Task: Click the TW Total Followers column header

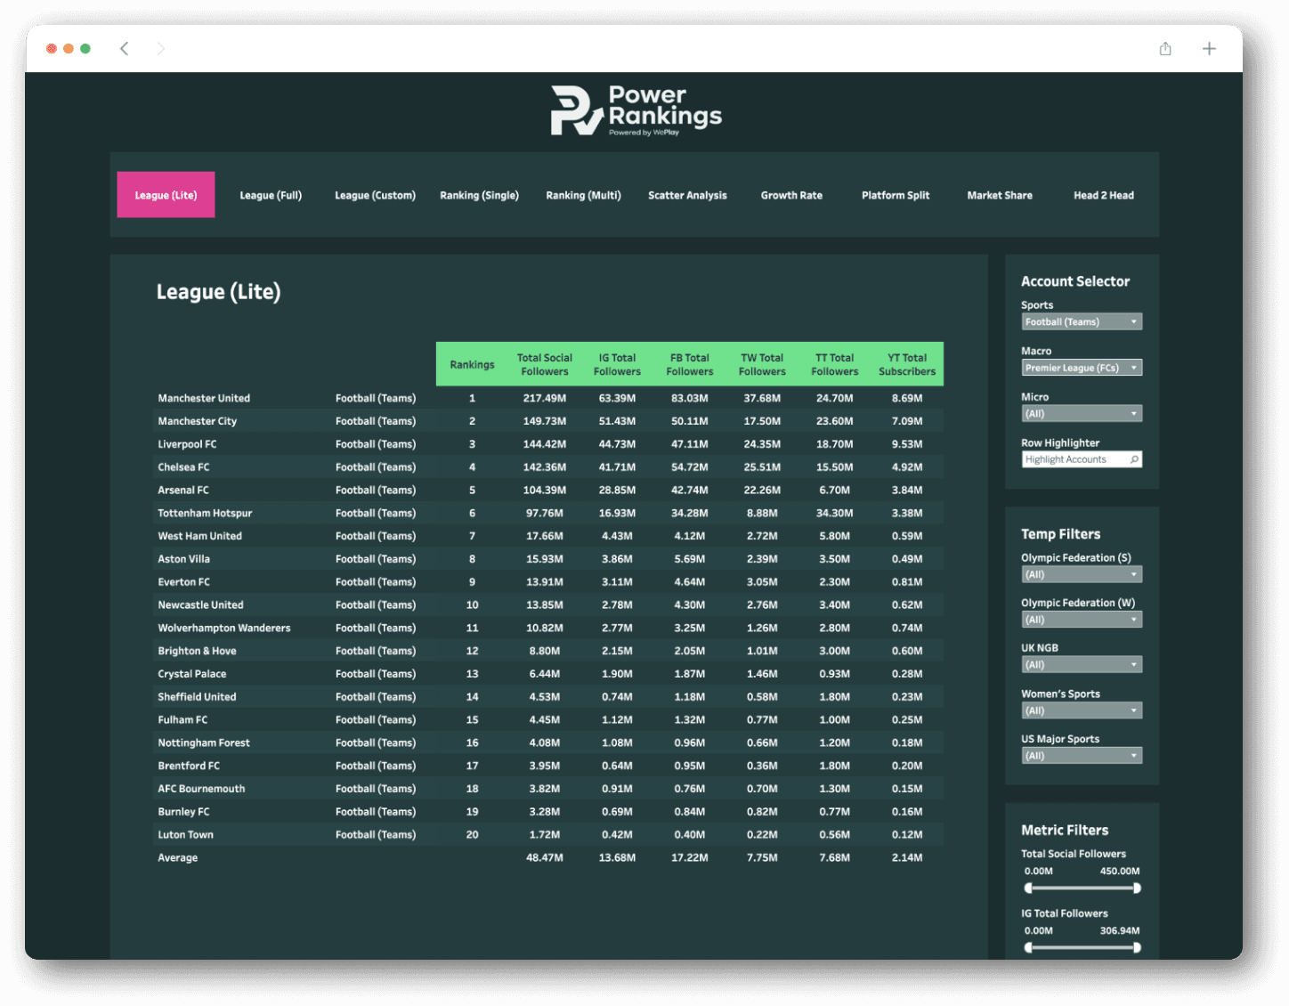Action: [762, 365]
